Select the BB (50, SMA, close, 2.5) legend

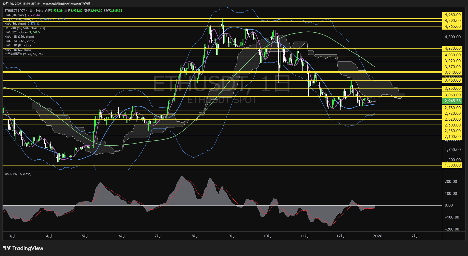pyautogui.click(x=21, y=19)
